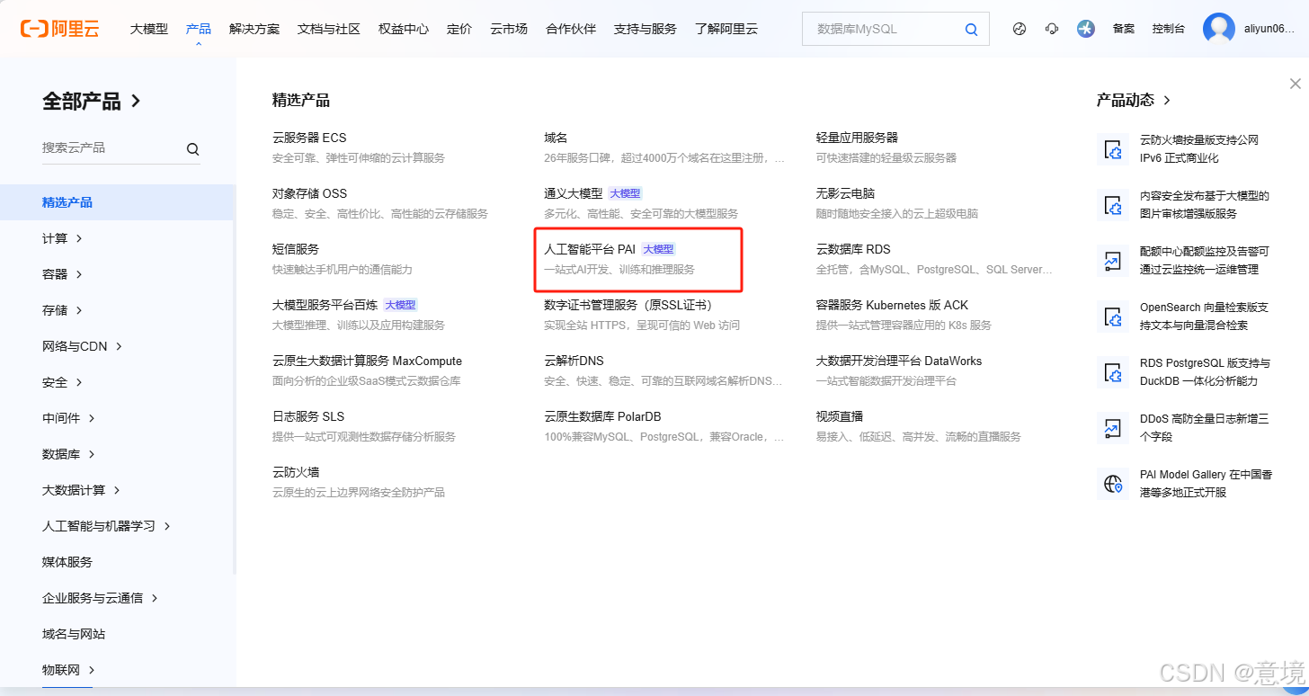Open the 文档与社区 top menu
Screen dimensions: 1309x696
pos(329,29)
